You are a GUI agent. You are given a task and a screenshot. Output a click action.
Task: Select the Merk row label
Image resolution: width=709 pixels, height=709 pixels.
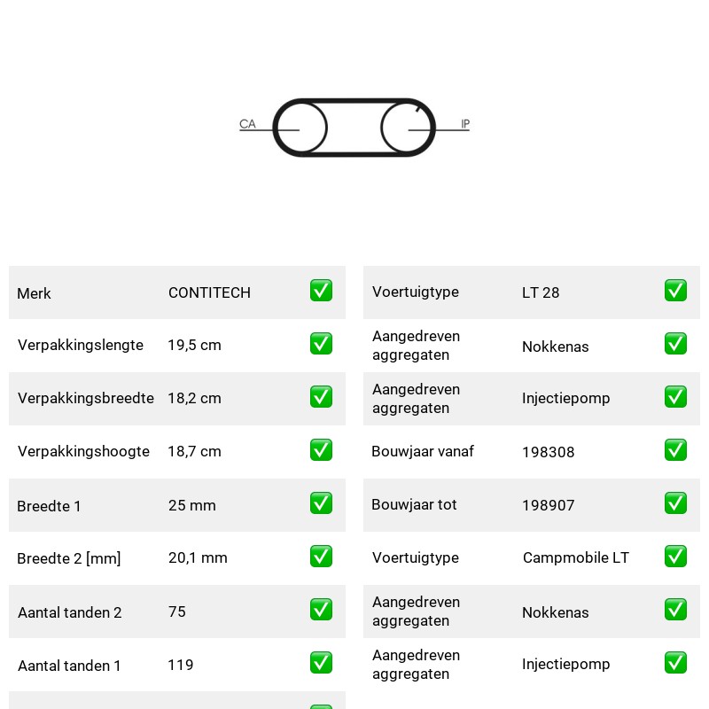pos(34,293)
